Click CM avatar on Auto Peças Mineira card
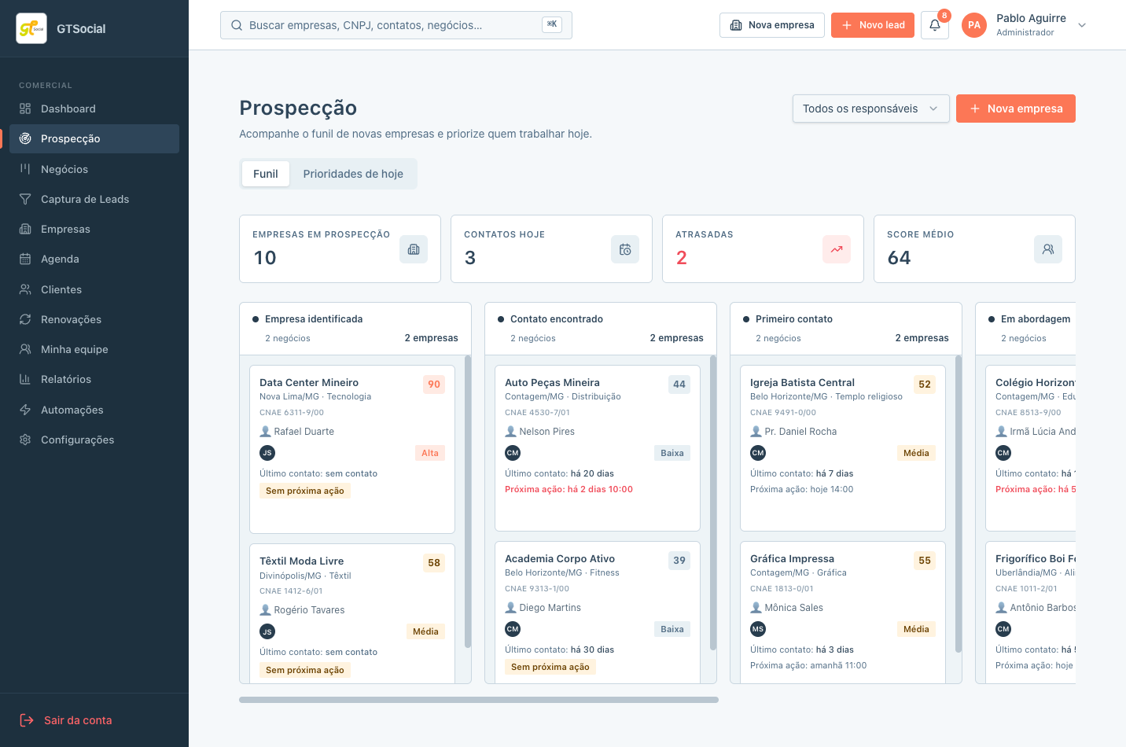 [513, 453]
